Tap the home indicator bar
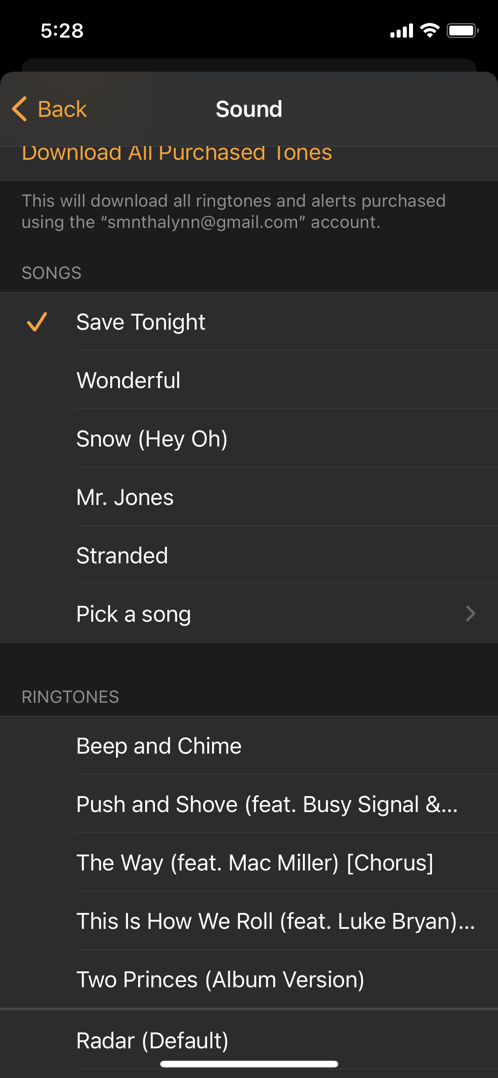Image resolution: width=498 pixels, height=1078 pixels. (x=249, y=1064)
